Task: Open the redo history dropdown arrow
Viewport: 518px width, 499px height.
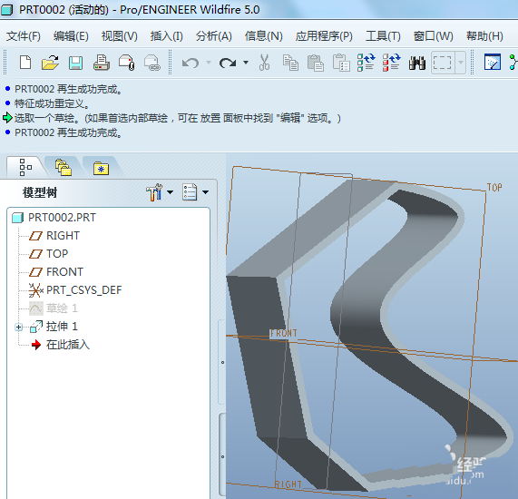Action: (246, 62)
